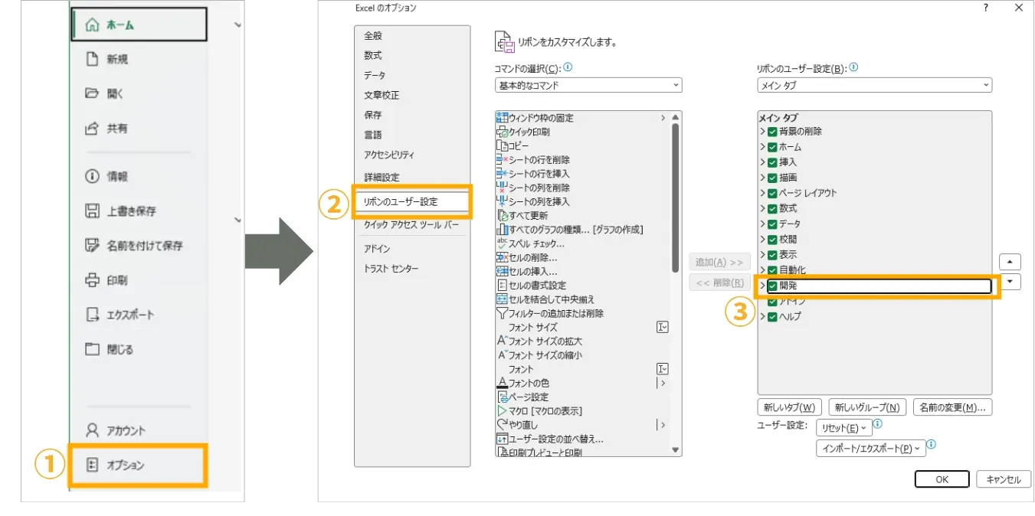Click the スペル チェック abc icon
The width and height of the screenshot is (1035, 516).
(x=503, y=243)
